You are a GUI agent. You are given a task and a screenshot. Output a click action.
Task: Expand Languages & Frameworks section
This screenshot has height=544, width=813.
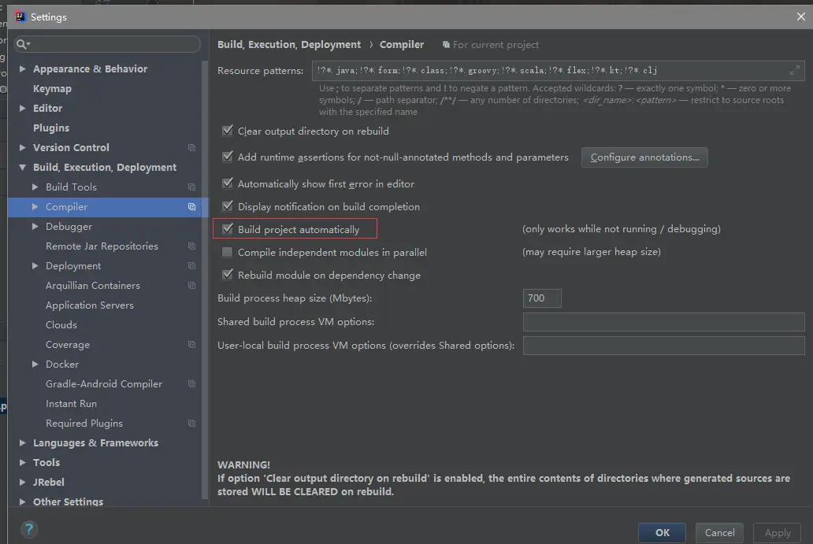point(22,442)
